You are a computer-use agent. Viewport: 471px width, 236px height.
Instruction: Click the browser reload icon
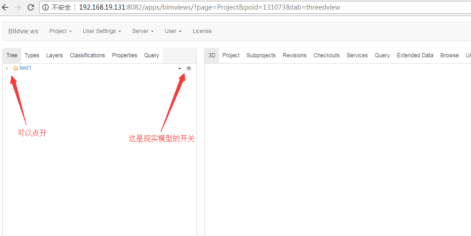31,7
